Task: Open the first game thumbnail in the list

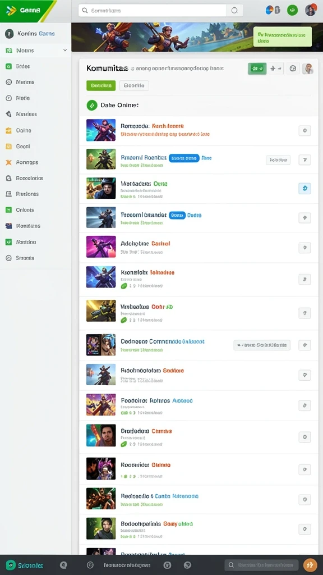Action: (x=101, y=130)
